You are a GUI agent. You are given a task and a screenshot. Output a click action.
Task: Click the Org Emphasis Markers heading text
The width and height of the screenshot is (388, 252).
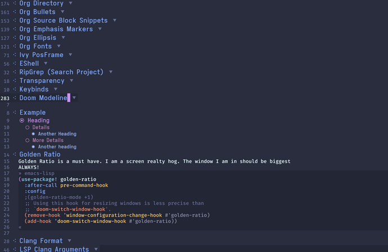click(x=56, y=29)
